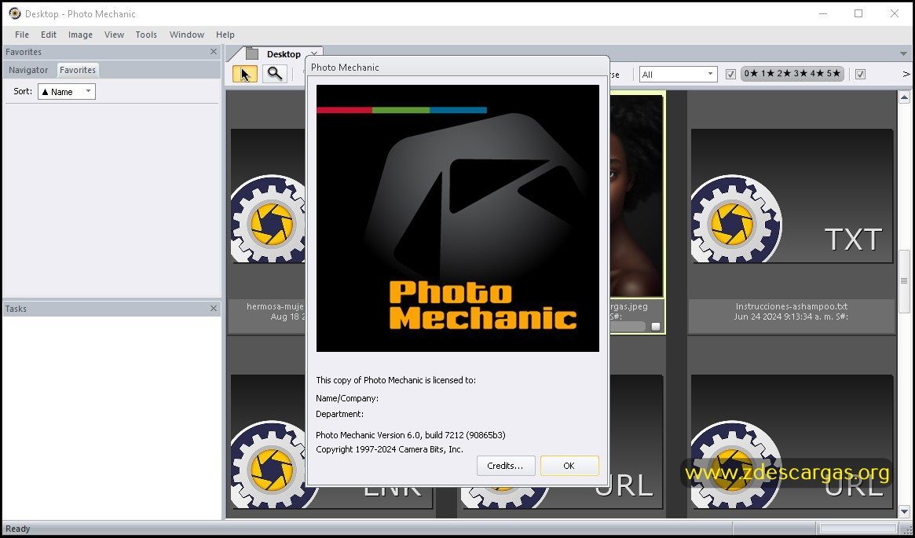Tick the checkbox under the jpeg thumbnail
The image size is (915, 538).
click(655, 327)
